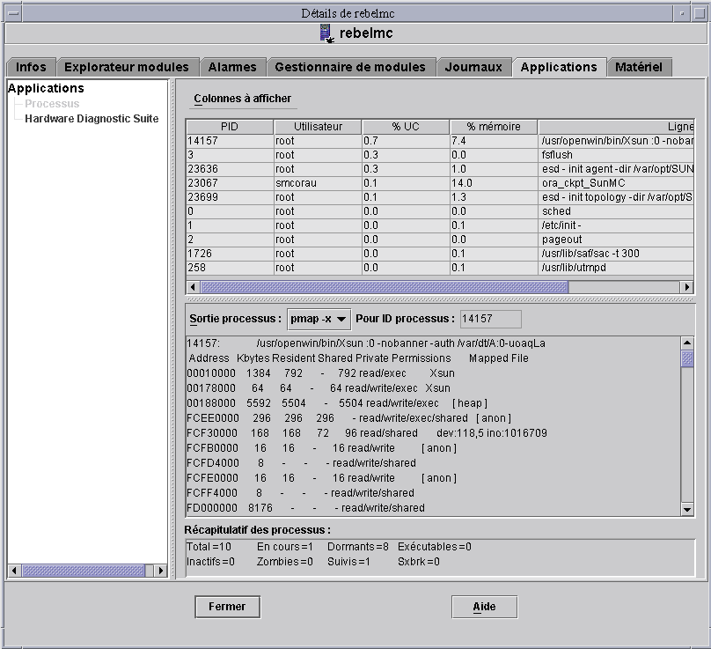Select the pageout process row
Screen dimensions: 711x649
[x=440, y=240]
